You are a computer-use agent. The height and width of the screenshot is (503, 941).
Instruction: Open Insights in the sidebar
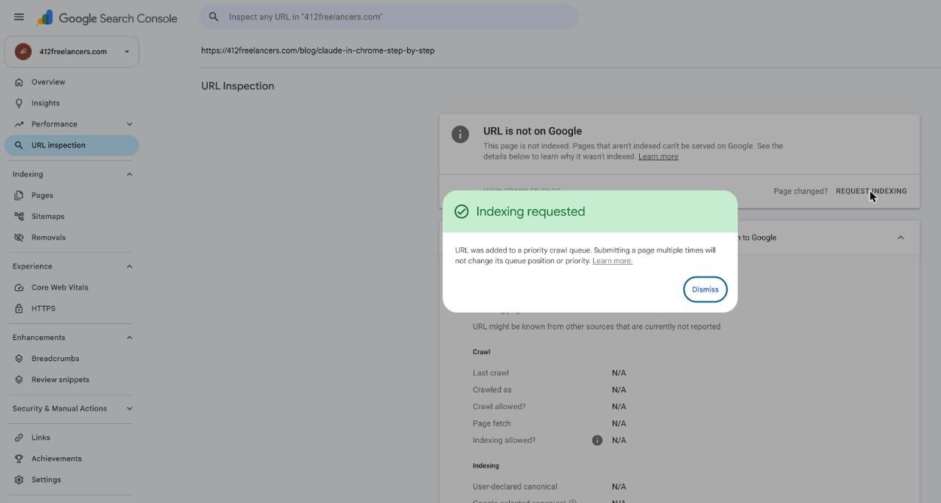72,103
